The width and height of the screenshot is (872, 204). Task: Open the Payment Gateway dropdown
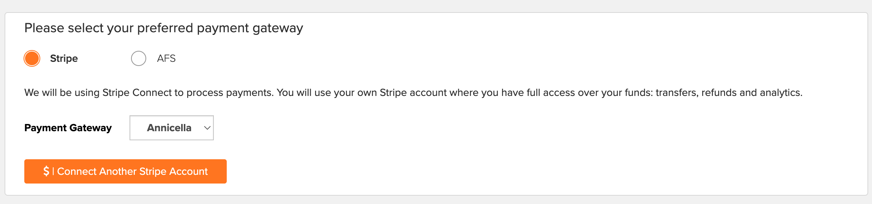pyautogui.click(x=172, y=128)
